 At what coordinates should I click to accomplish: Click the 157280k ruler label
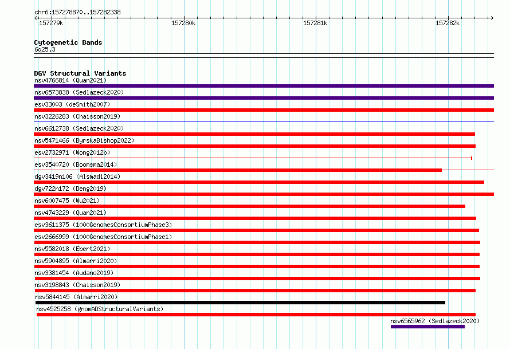pyautogui.click(x=183, y=23)
